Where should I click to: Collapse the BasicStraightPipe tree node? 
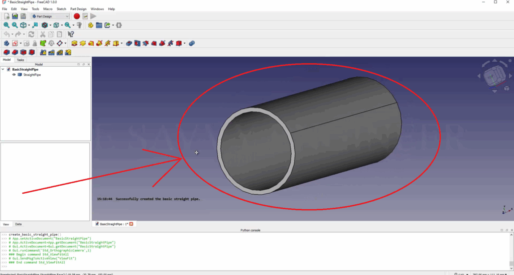point(3,69)
